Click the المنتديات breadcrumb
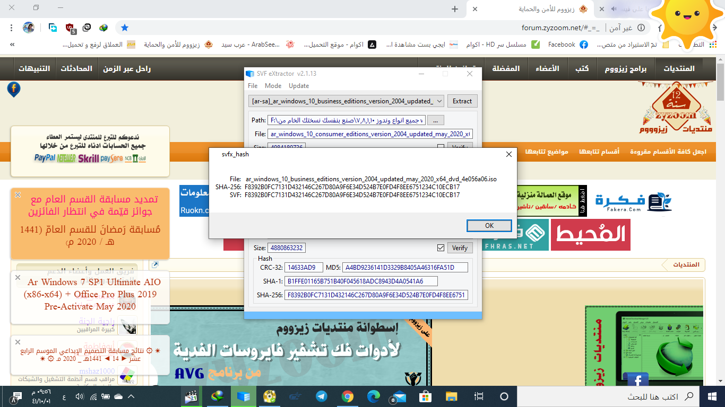This screenshot has height=407, width=725. click(x=686, y=264)
